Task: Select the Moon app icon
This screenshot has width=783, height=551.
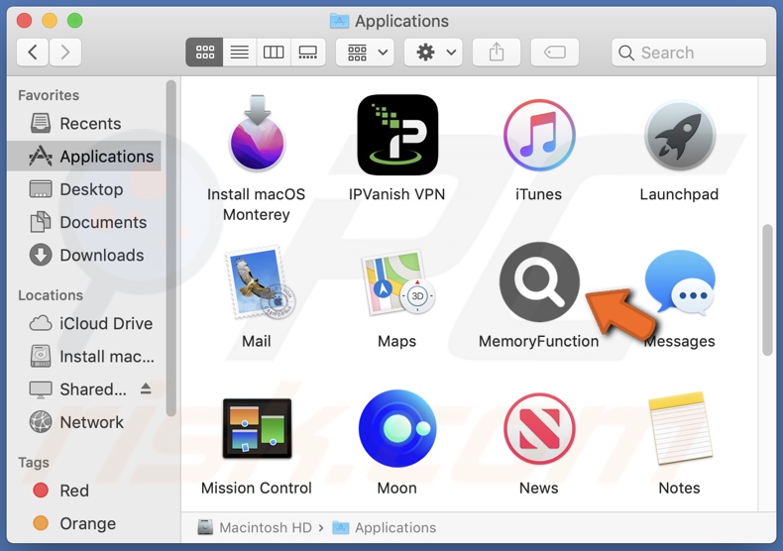Action: point(397,428)
